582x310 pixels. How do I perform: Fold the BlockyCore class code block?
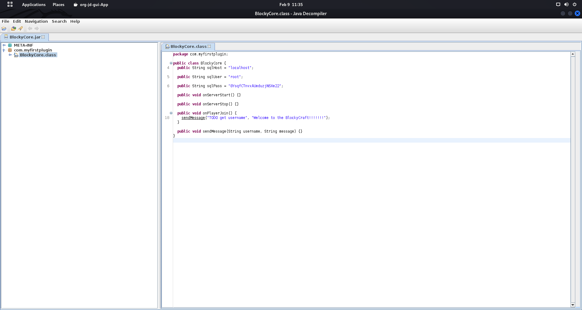pos(171,63)
